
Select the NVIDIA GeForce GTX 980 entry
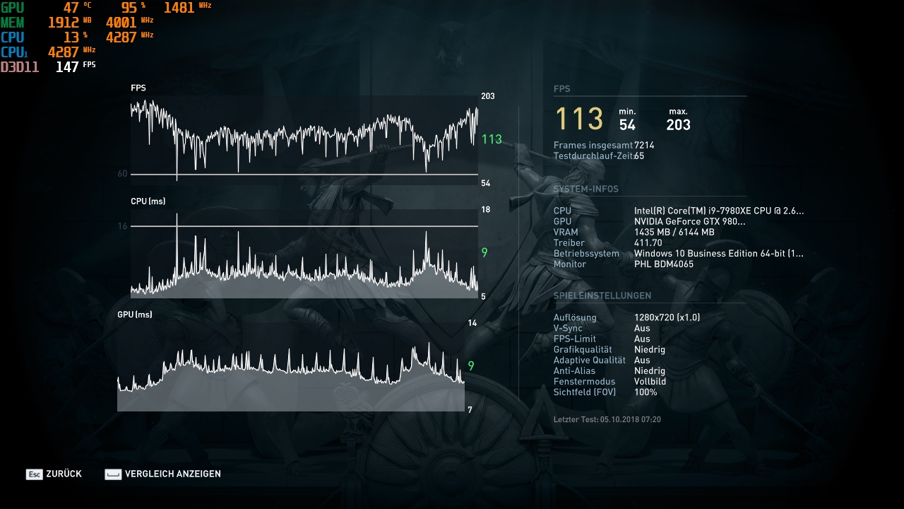[x=689, y=221]
